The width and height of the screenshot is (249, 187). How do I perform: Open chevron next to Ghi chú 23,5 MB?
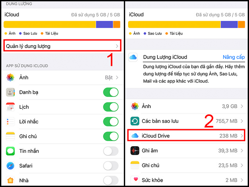pyautogui.click(x=242, y=165)
